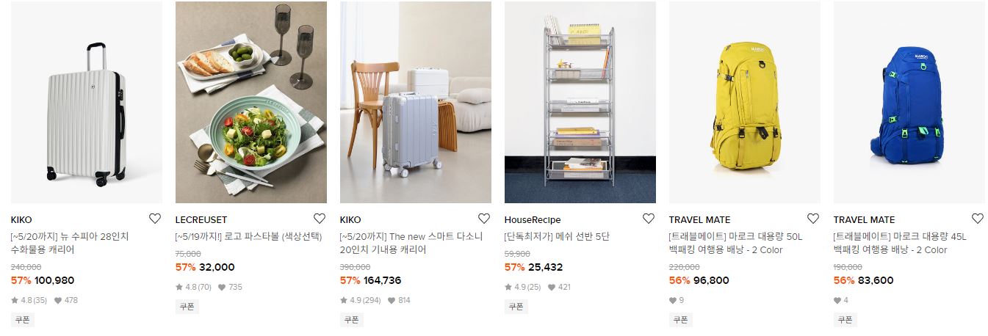Viewport: 988px width, 336px height.
Task: Open the metal shelf rack product image
Action: [580, 102]
